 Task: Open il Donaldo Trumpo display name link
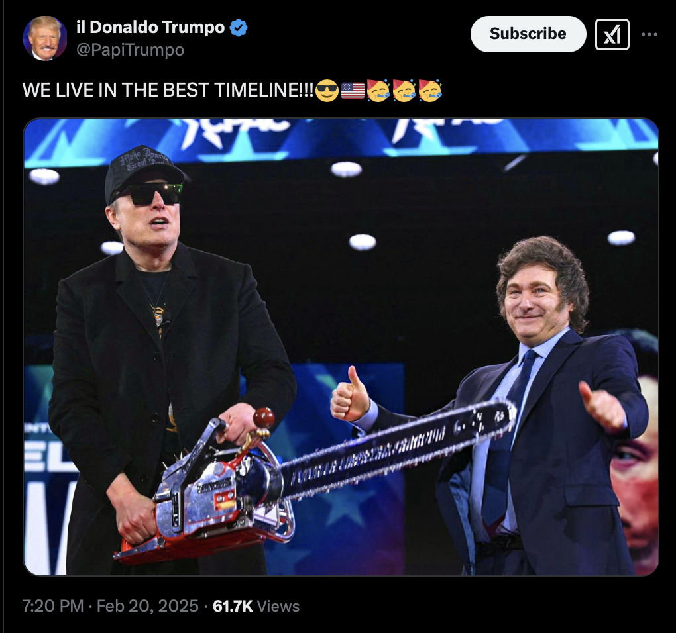coord(150,27)
